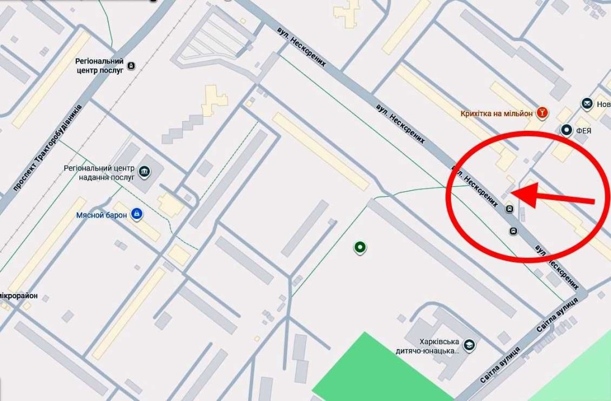This screenshot has height=401, width=611.
Task: Select the government building icon by Регіональний центр надання послуг
Action: click(145, 172)
